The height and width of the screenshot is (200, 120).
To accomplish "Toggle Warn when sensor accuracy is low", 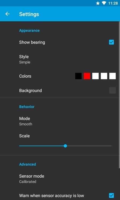I will pyautogui.click(x=111, y=195).
